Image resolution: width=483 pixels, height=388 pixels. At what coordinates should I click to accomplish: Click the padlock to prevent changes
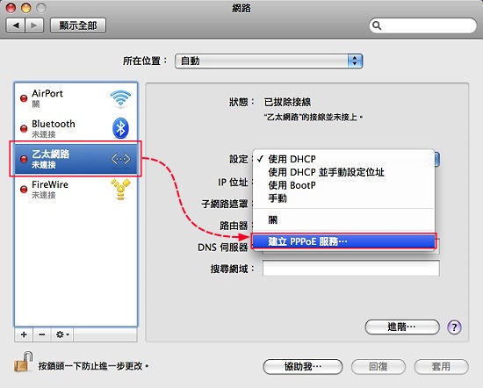click(x=23, y=362)
